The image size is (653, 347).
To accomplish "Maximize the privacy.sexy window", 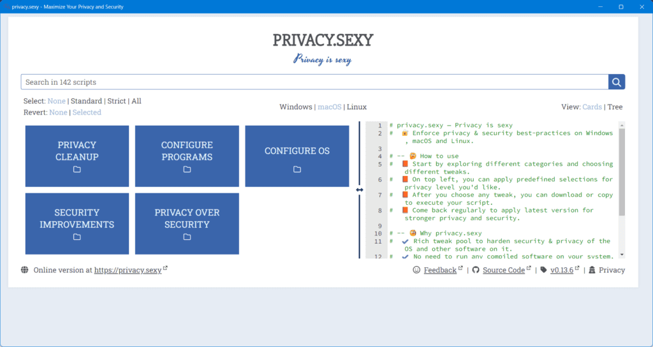I will pos(621,6).
